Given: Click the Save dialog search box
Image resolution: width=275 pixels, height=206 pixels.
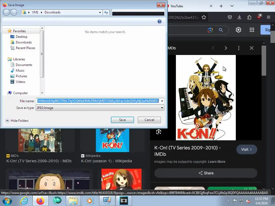Looking at the screenshot, I should click(138, 12).
